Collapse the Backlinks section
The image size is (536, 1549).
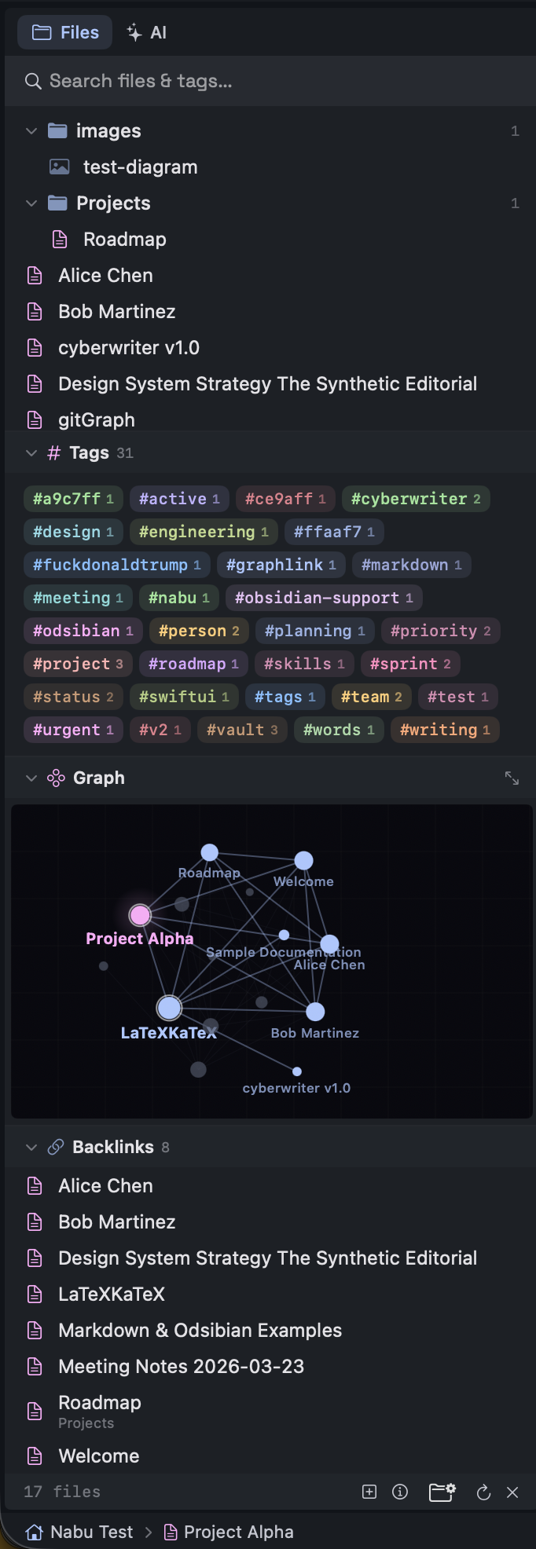point(31,1147)
